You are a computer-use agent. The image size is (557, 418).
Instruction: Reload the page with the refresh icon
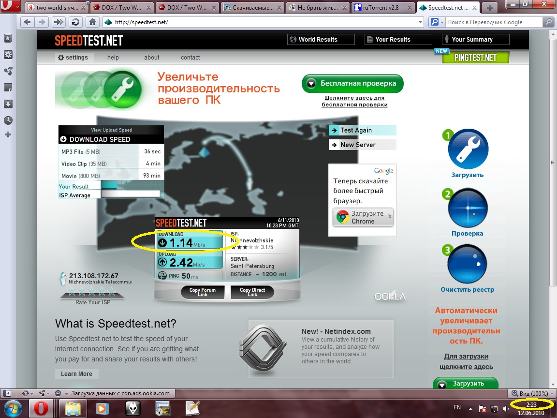[x=75, y=22]
